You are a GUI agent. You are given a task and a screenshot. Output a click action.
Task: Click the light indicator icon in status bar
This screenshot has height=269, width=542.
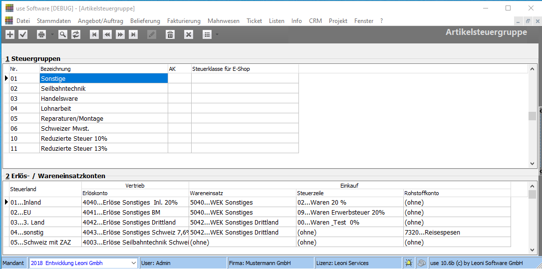point(409,263)
